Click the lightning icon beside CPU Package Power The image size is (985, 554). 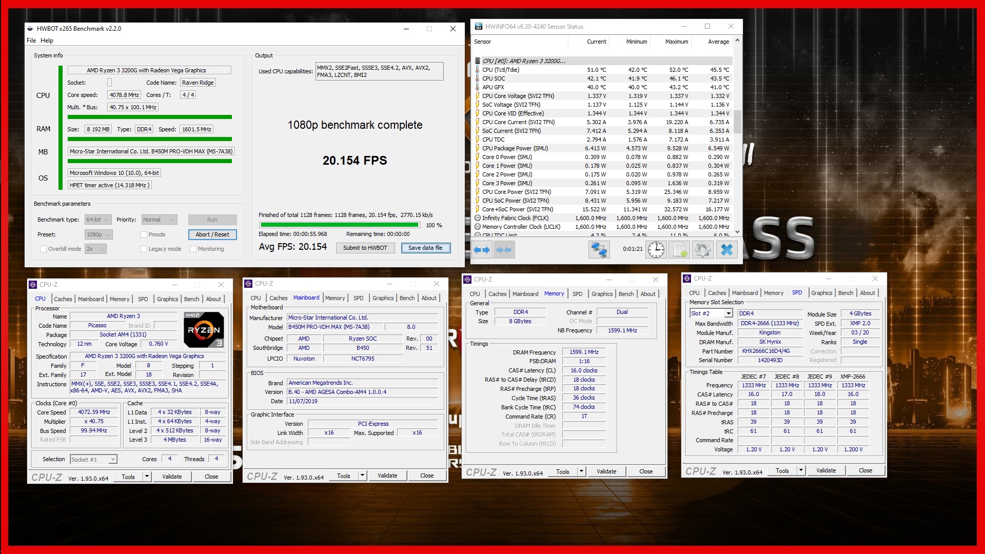[x=478, y=148]
